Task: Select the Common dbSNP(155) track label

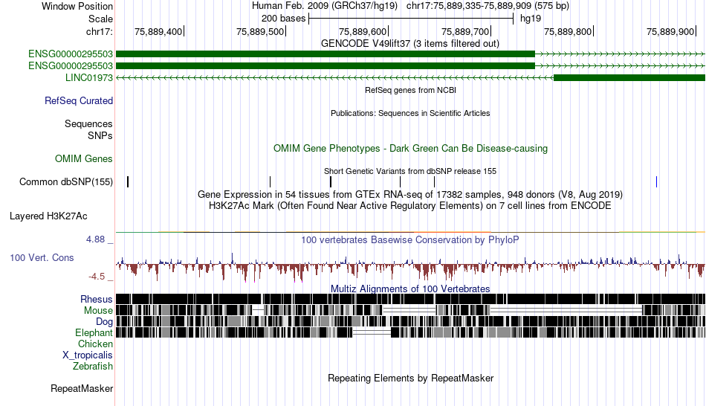Action: 66,181
